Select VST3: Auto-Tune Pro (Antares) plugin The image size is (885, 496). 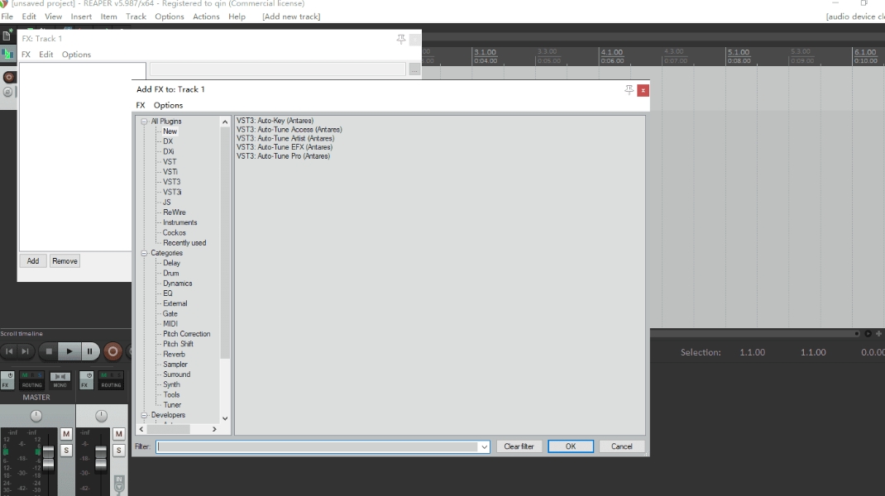(284, 156)
